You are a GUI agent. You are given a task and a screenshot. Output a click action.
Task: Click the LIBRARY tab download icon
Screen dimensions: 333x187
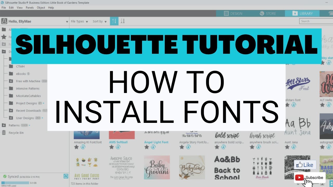(295, 14)
